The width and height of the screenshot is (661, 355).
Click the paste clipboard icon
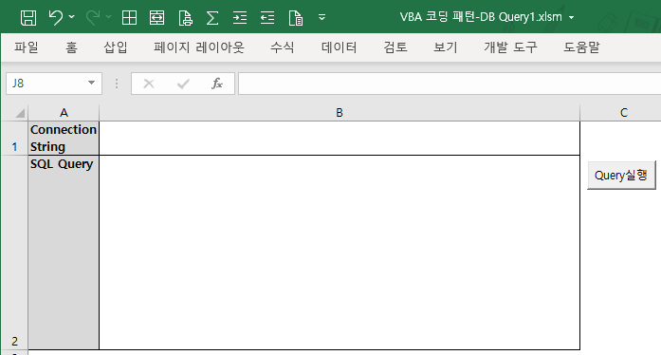(x=296, y=18)
